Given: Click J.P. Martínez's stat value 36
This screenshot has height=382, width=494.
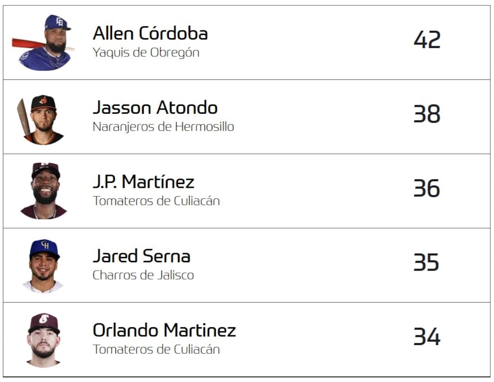Looking at the screenshot, I should coord(427,189).
